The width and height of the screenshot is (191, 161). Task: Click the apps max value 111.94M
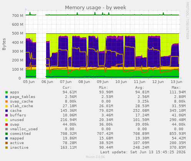tap(178, 92)
